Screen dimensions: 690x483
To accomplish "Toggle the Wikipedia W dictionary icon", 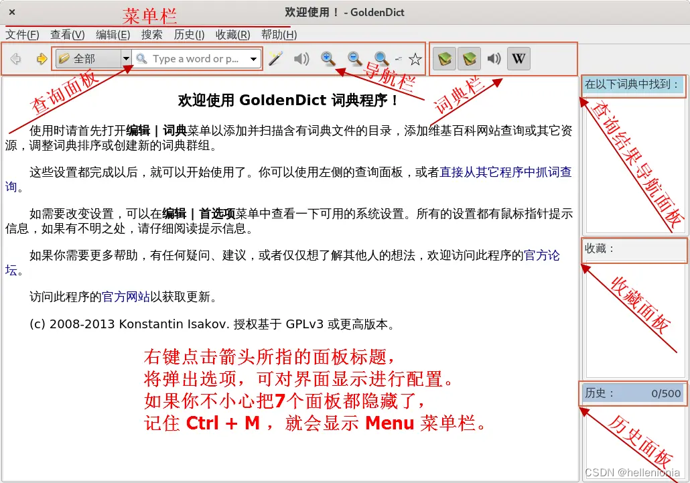I will 519,58.
